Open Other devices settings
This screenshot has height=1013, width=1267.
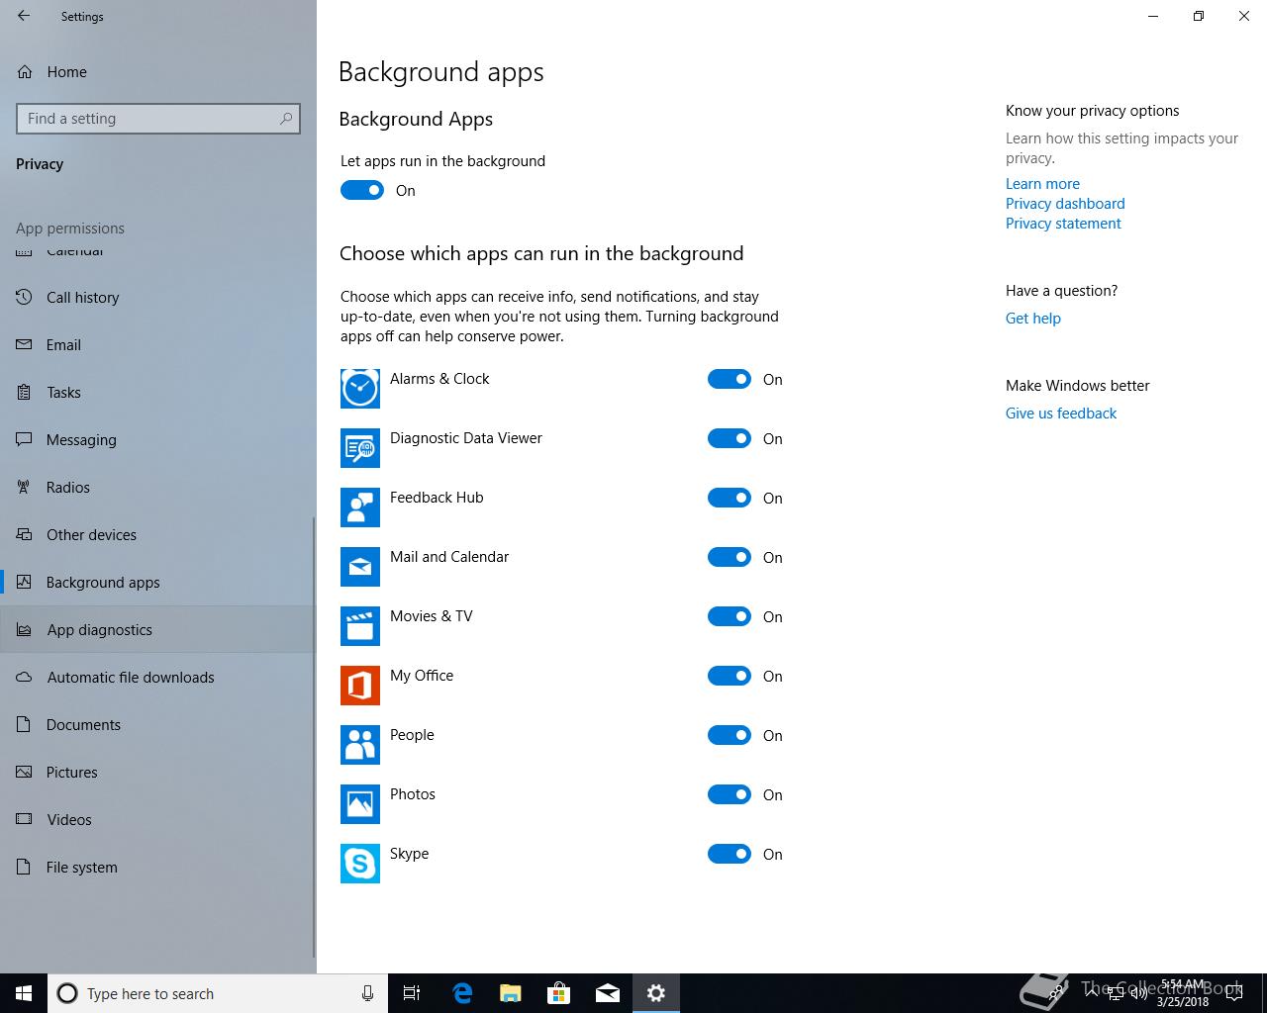(156, 534)
